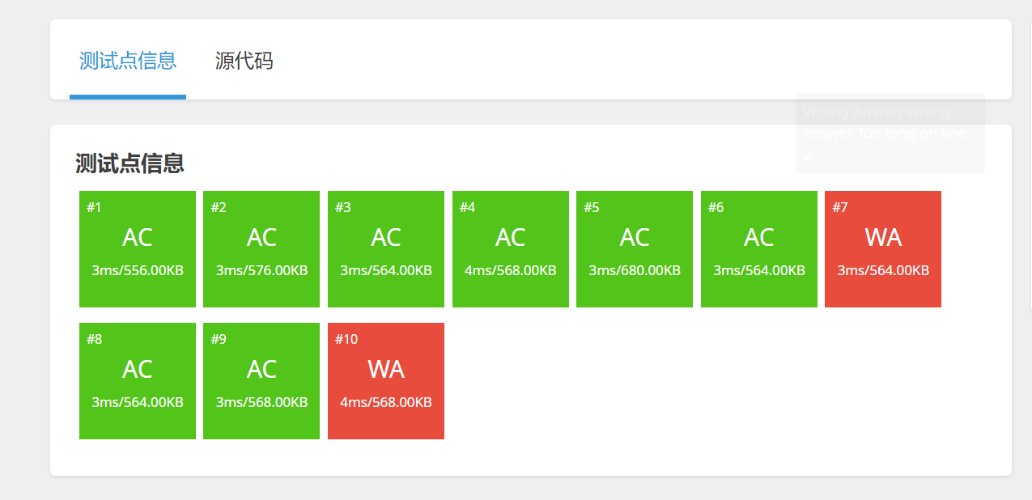Viewport: 1032px width, 500px height.
Task: Open test point #9 result tile
Action: tap(261, 380)
